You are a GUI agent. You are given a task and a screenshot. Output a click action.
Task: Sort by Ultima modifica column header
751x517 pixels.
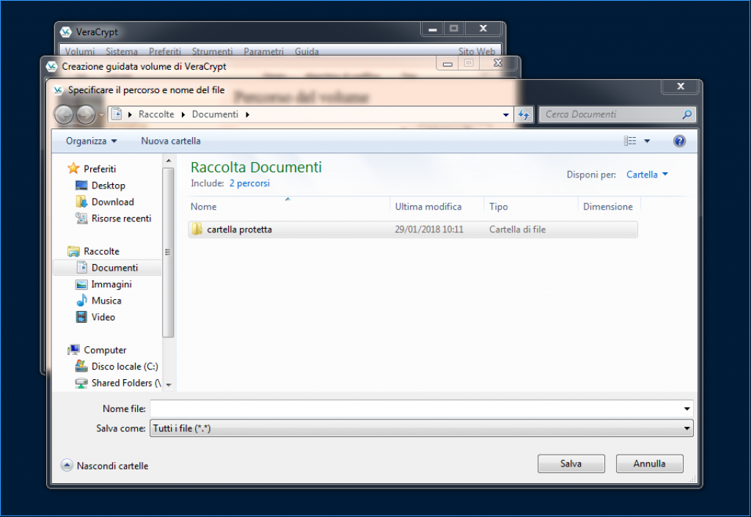(x=428, y=207)
